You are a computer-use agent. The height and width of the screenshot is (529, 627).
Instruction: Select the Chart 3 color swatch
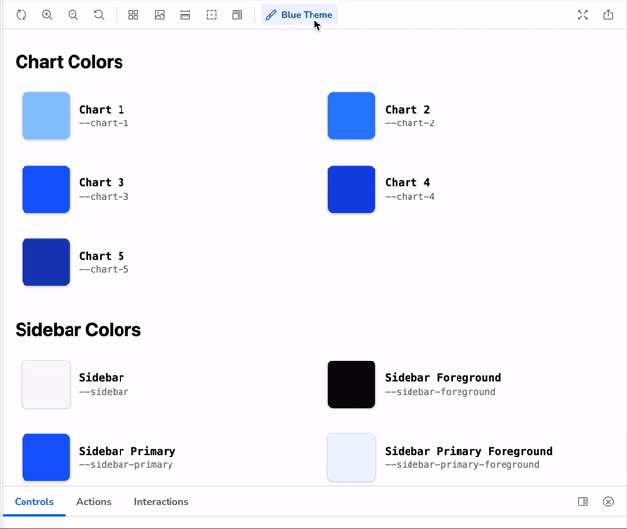click(x=46, y=189)
